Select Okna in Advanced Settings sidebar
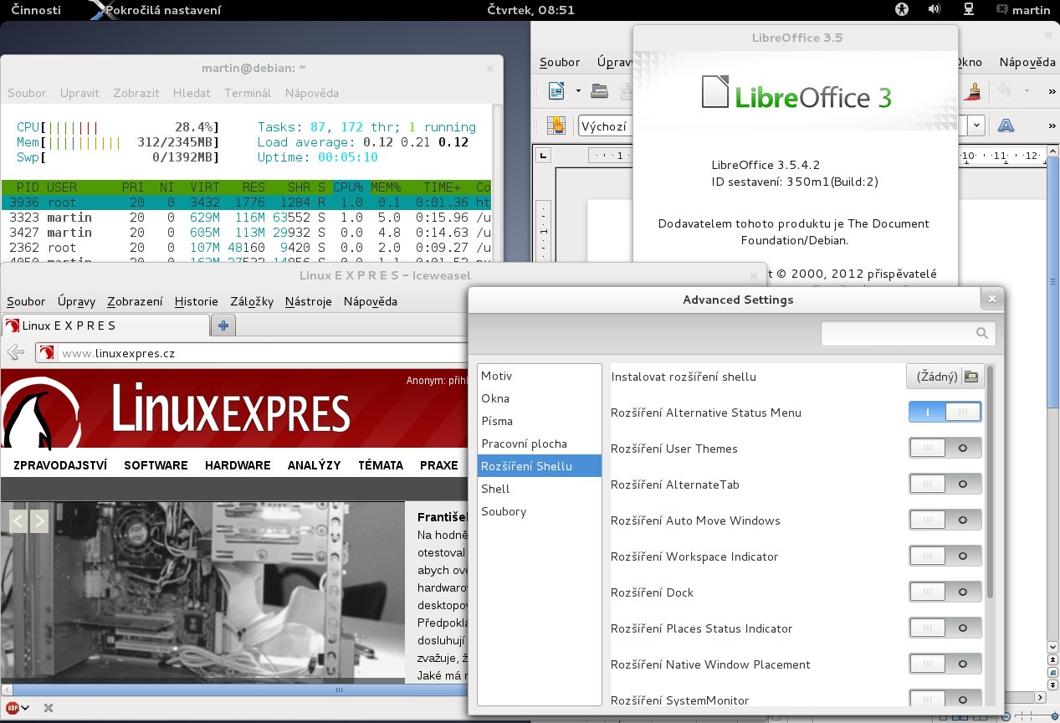The width and height of the screenshot is (1060, 723). [540, 398]
